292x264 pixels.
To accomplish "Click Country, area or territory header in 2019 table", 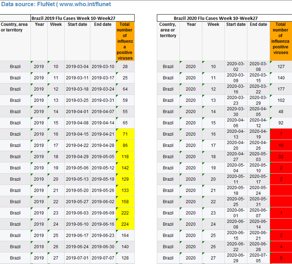I will coord(15,27).
